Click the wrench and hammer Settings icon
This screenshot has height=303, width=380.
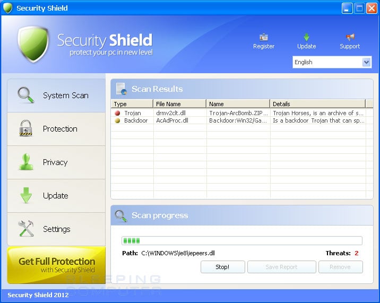pyautogui.click(x=26, y=229)
